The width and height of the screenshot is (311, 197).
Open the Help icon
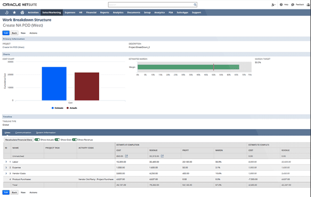click(281, 4)
